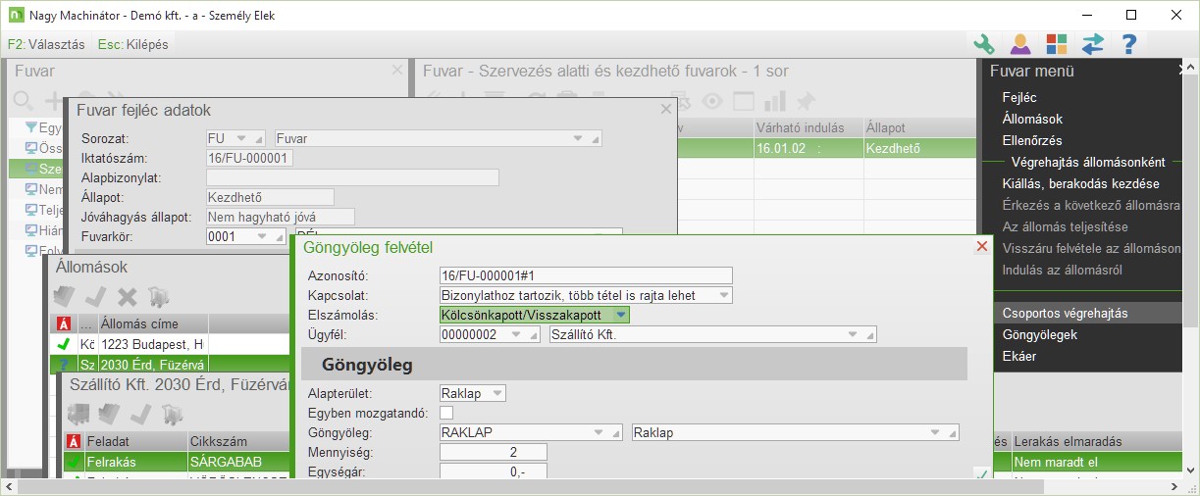Select the 1223 Budapest station row
This screenshot has width=1200, height=496.
pos(170,344)
